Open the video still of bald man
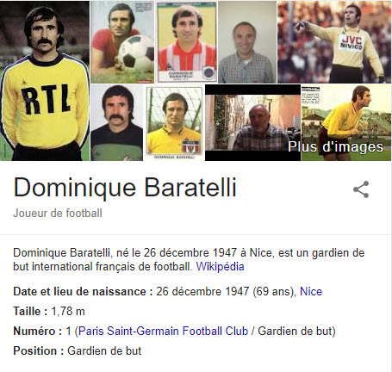The image size is (392, 372). point(252,122)
